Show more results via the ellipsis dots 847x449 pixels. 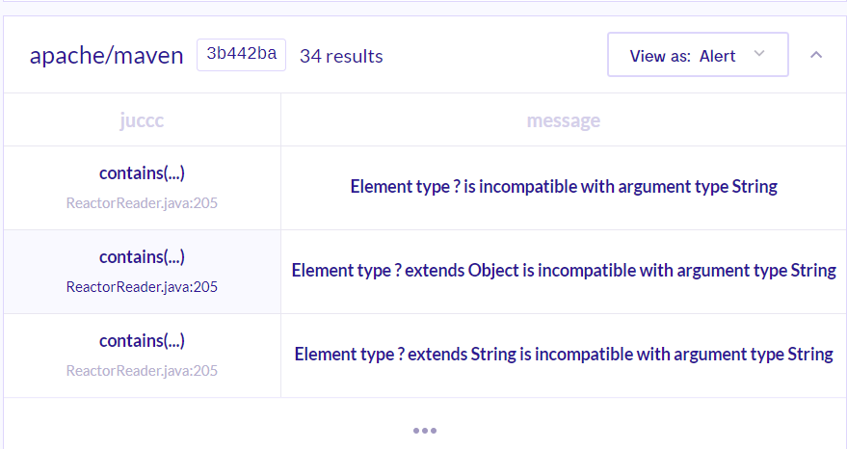pos(425,431)
